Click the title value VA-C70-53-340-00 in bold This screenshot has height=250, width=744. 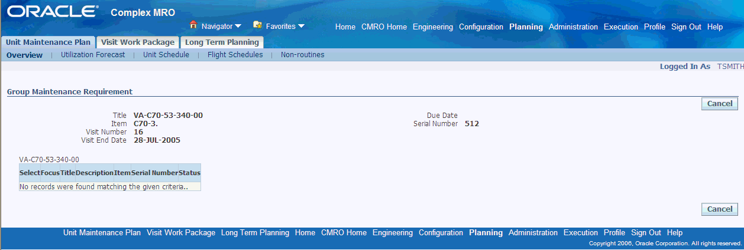(x=169, y=116)
